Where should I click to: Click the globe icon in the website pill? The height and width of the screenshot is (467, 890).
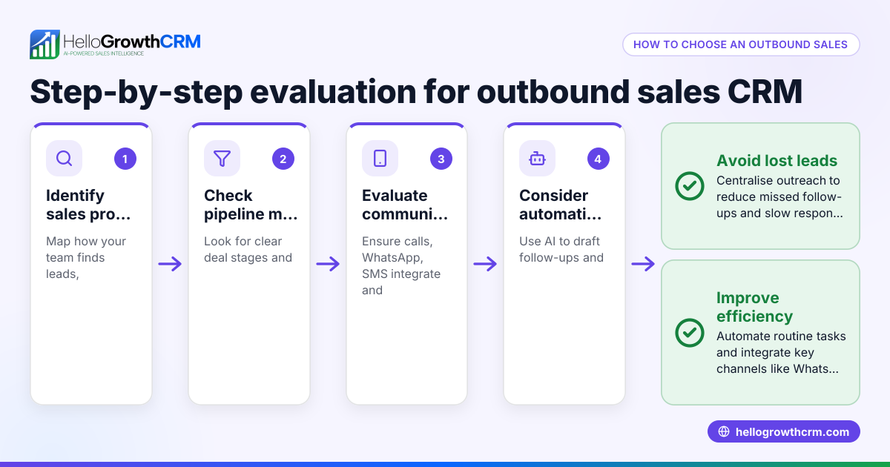coord(724,432)
